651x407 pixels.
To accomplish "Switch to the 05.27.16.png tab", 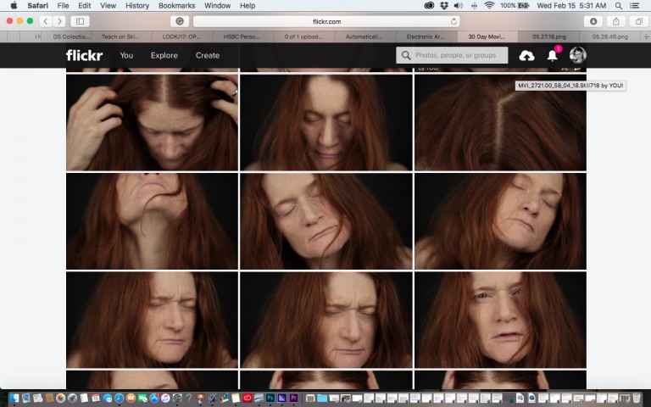I will (x=549, y=37).
